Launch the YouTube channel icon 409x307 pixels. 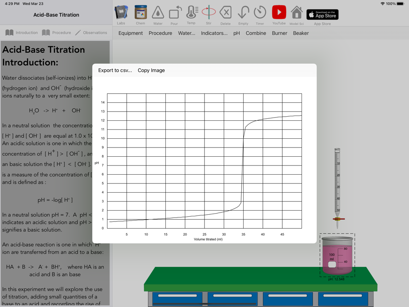coord(279,14)
